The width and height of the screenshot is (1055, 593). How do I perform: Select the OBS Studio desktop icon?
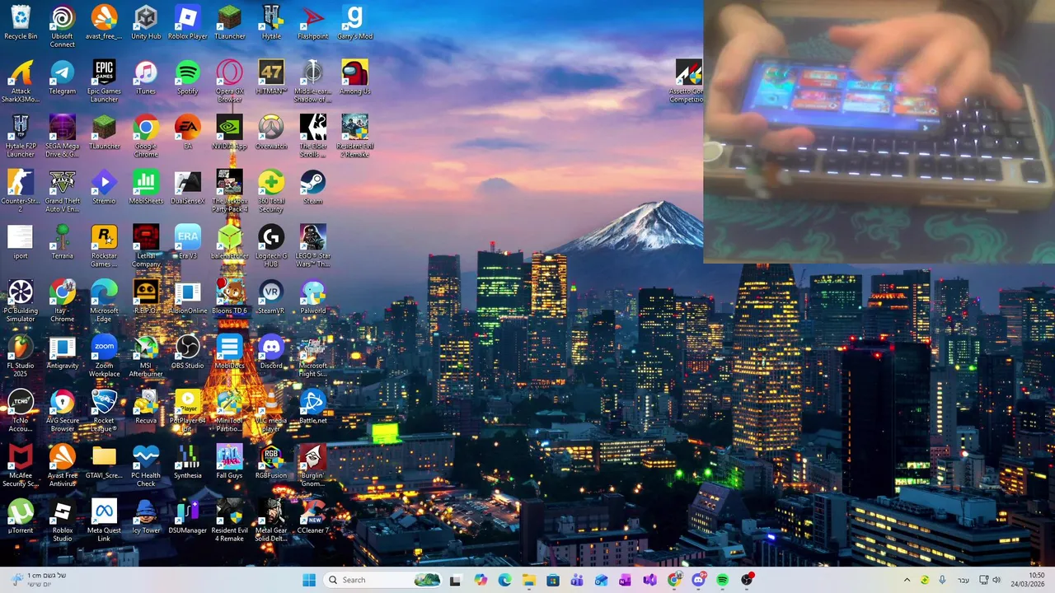click(x=188, y=352)
